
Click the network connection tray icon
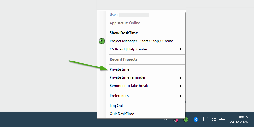[x=206, y=119]
